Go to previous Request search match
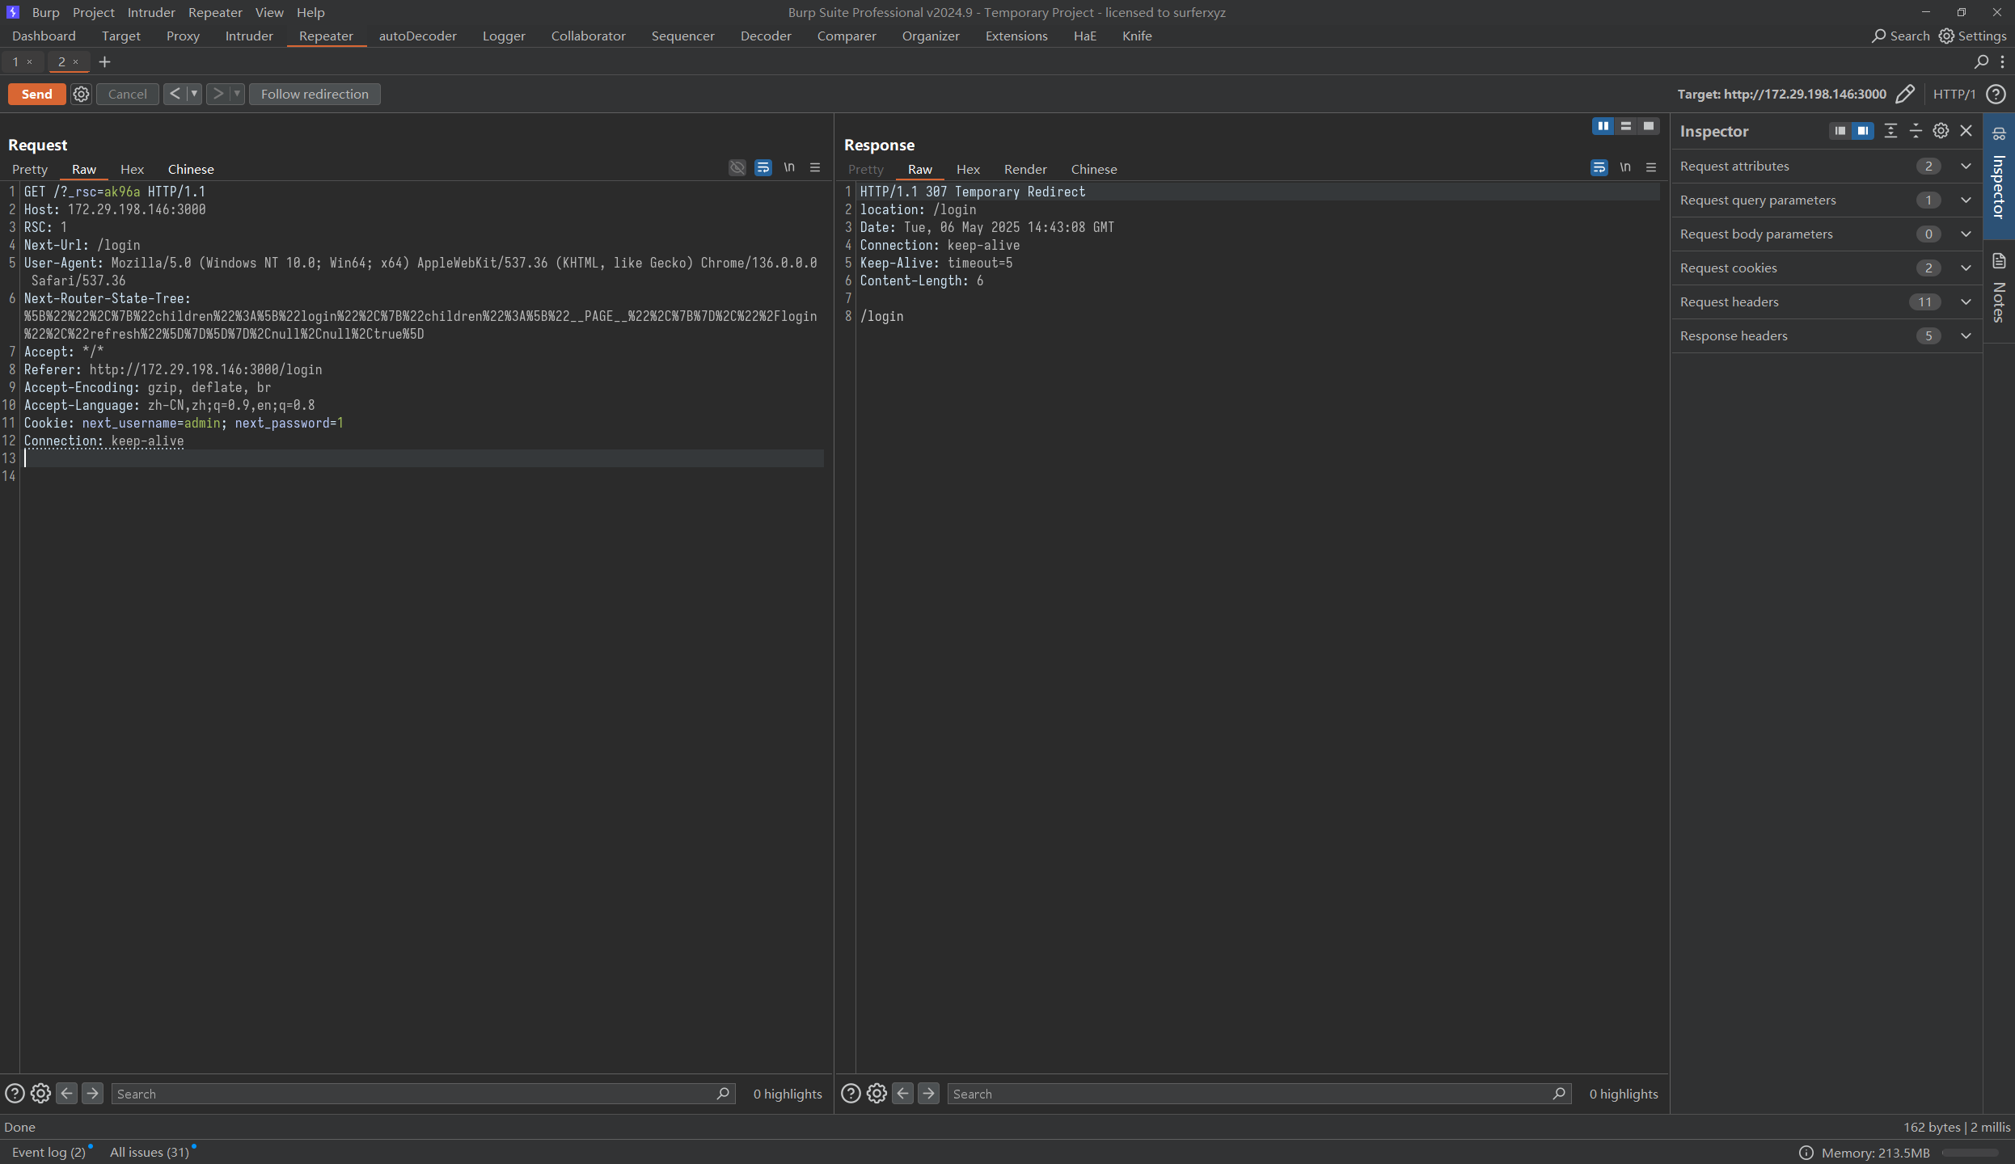The width and height of the screenshot is (2015, 1164). pos(67,1094)
